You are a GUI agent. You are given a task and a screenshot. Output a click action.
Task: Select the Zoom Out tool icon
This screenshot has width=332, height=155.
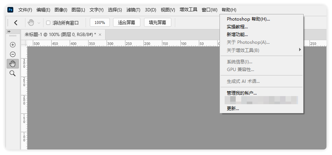click(13, 54)
